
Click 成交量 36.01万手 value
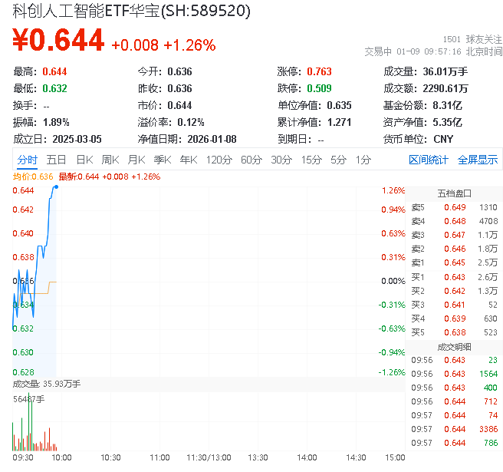coord(445,71)
